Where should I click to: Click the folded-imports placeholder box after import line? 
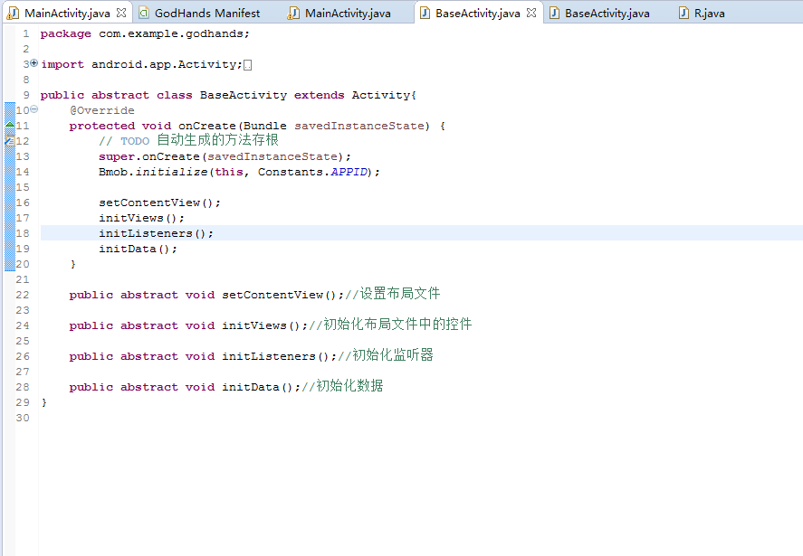click(x=248, y=65)
